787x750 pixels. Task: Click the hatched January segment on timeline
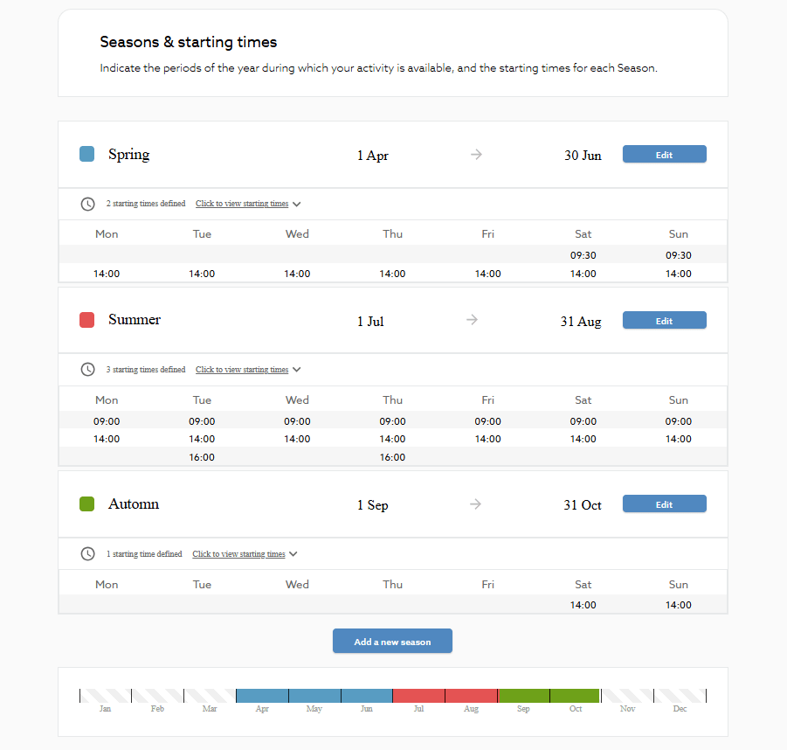[106, 696]
